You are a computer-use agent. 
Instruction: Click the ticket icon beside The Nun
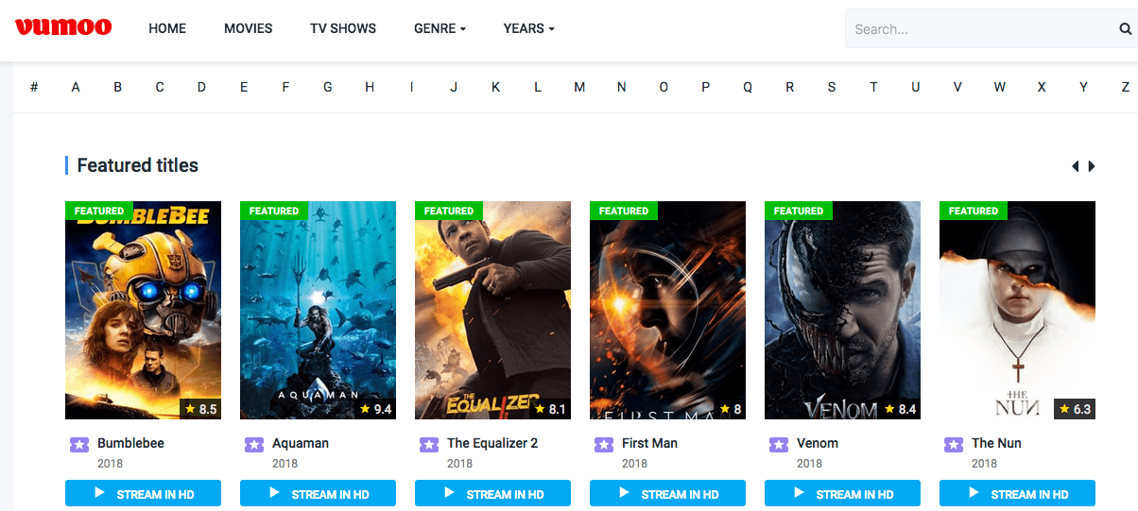[x=954, y=444]
